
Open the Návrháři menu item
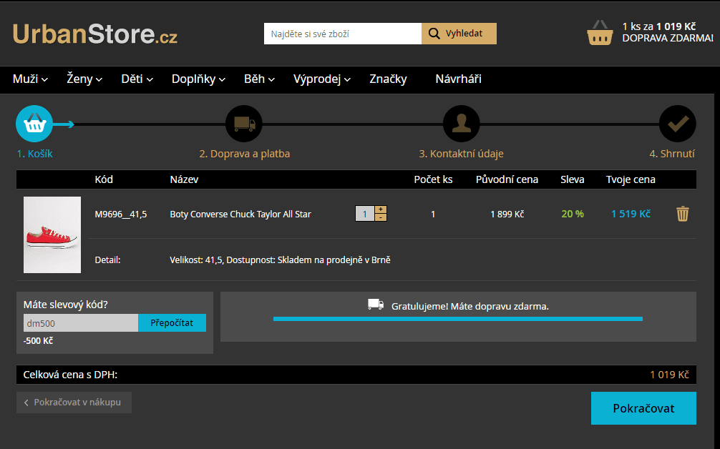coord(458,79)
